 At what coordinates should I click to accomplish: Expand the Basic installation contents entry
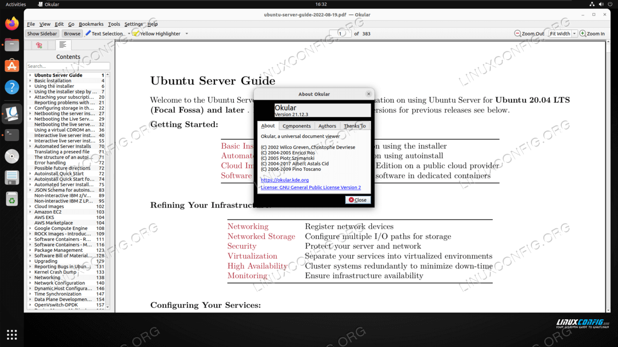pos(30,81)
